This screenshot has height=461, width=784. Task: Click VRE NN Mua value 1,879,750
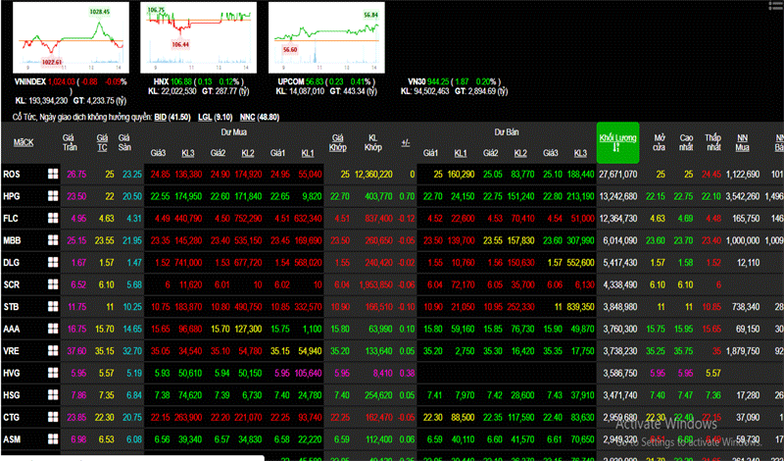tap(742, 351)
